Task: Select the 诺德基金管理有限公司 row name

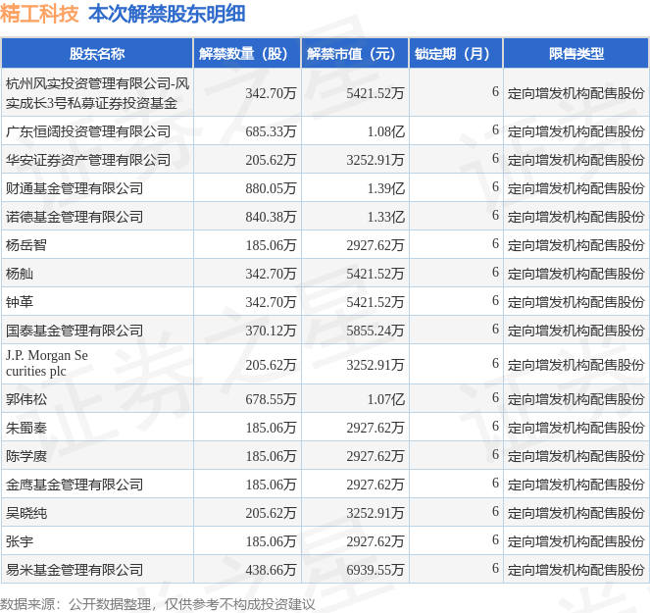Action: point(75,217)
